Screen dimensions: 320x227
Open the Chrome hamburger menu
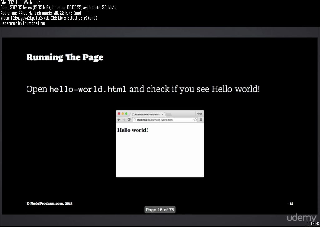pyautogui.click(x=201, y=120)
